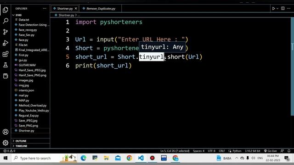Open editor More Actions ellipsis menu
Image resolution: width=294 pixels, height=165 pixels.
[289, 8]
